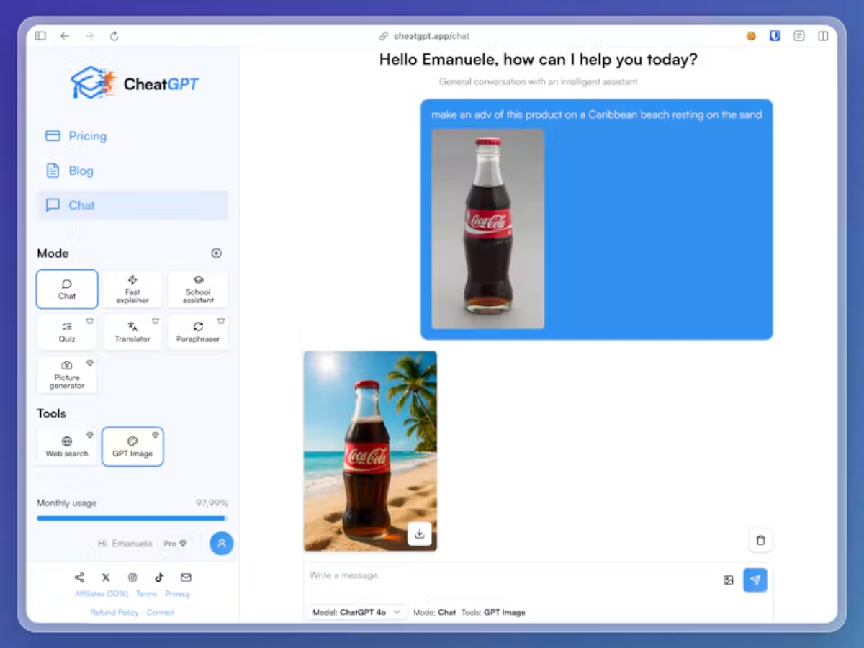Click the CheatGPT logo
The image size is (864, 648).
(x=135, y=84)
